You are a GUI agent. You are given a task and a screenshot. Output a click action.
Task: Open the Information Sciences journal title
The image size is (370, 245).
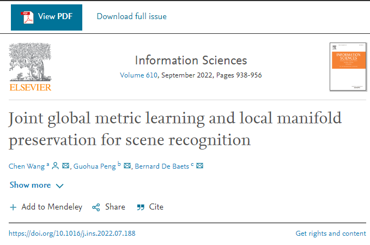click(191, 60)
